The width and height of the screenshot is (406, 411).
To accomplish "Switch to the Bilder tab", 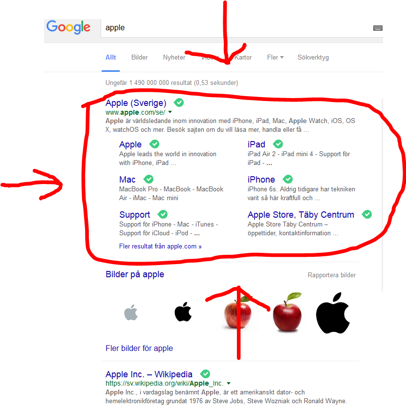I will pos(139,58).
